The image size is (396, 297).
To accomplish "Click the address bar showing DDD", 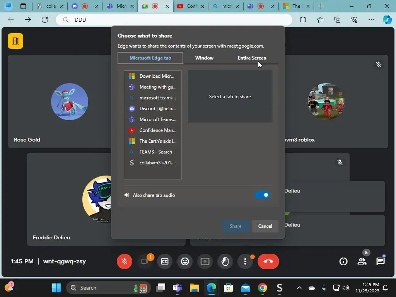I will click(174, 20).
